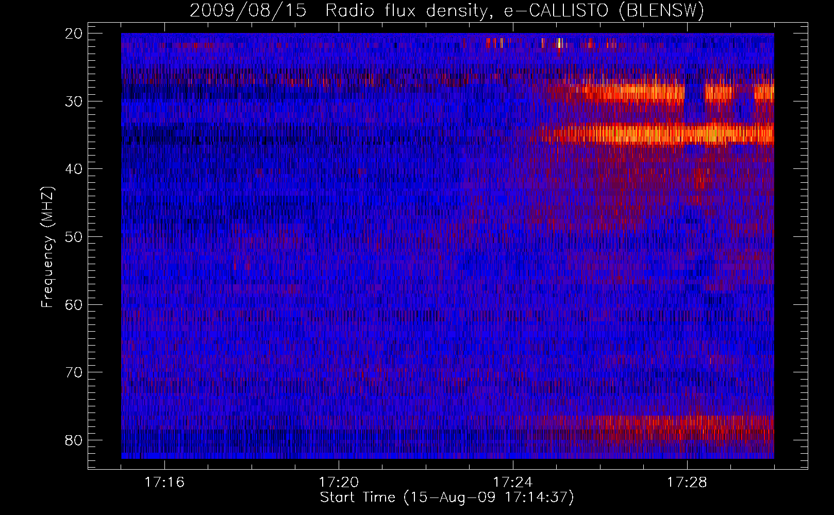Screen dimensions: 834x515
Task: Click the 17:28 time tick label
Action: 687,483
